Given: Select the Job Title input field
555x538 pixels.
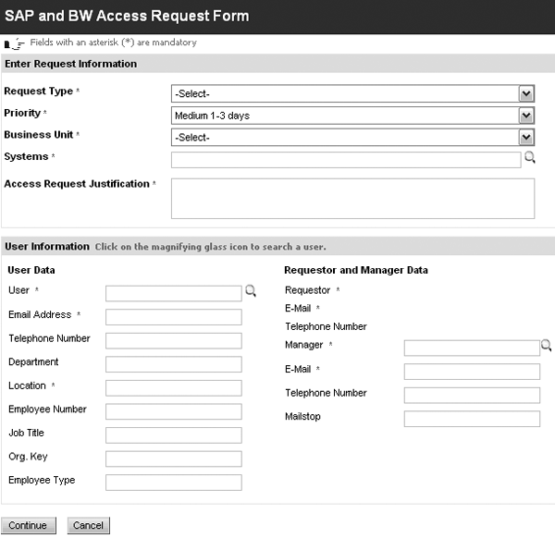Looking at the screenshot, I should (174, 435).
